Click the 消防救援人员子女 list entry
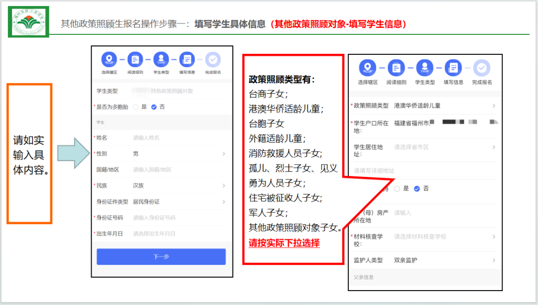Viewport: 538px width, 305px height. tap(285, 153)
